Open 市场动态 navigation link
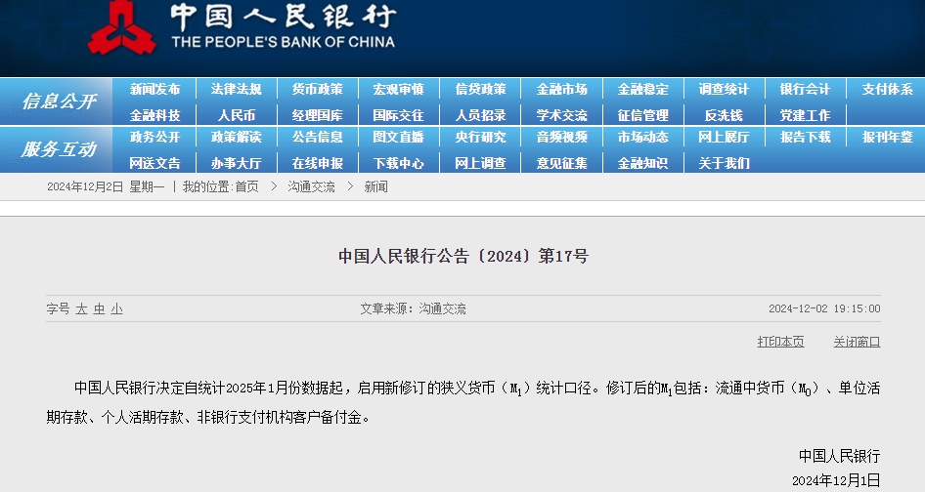The height and width of the screenshot is (492, 925). tap(643, 138)
